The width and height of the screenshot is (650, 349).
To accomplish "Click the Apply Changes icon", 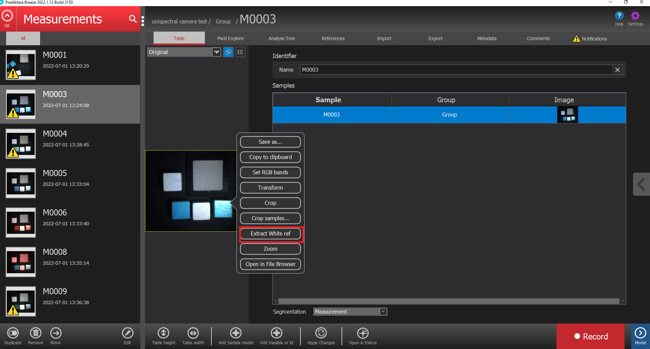I will click(x=321, y=333).
